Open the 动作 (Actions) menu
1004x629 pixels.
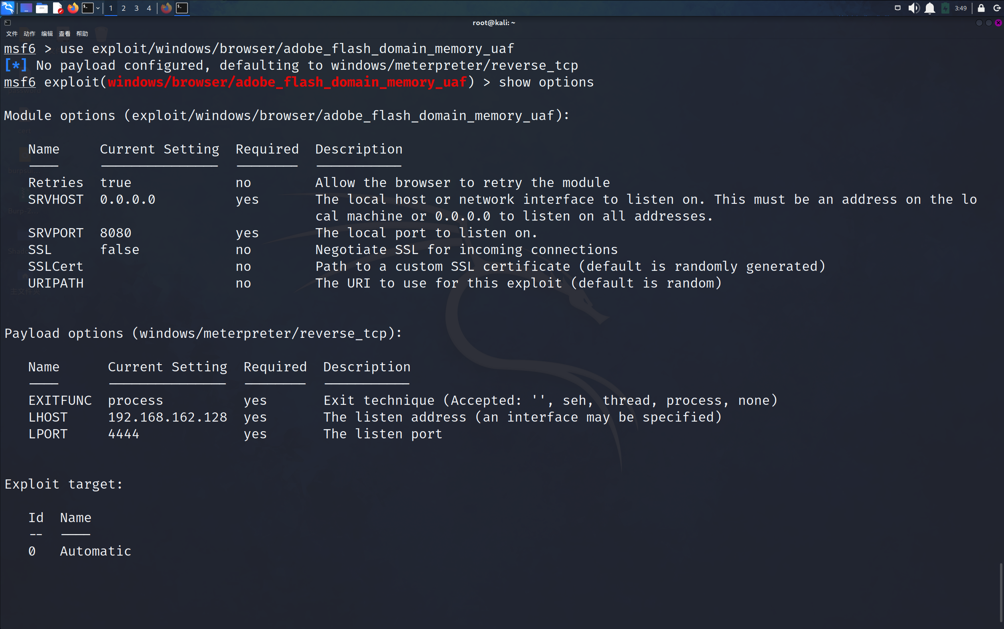(x=30, y=34)
